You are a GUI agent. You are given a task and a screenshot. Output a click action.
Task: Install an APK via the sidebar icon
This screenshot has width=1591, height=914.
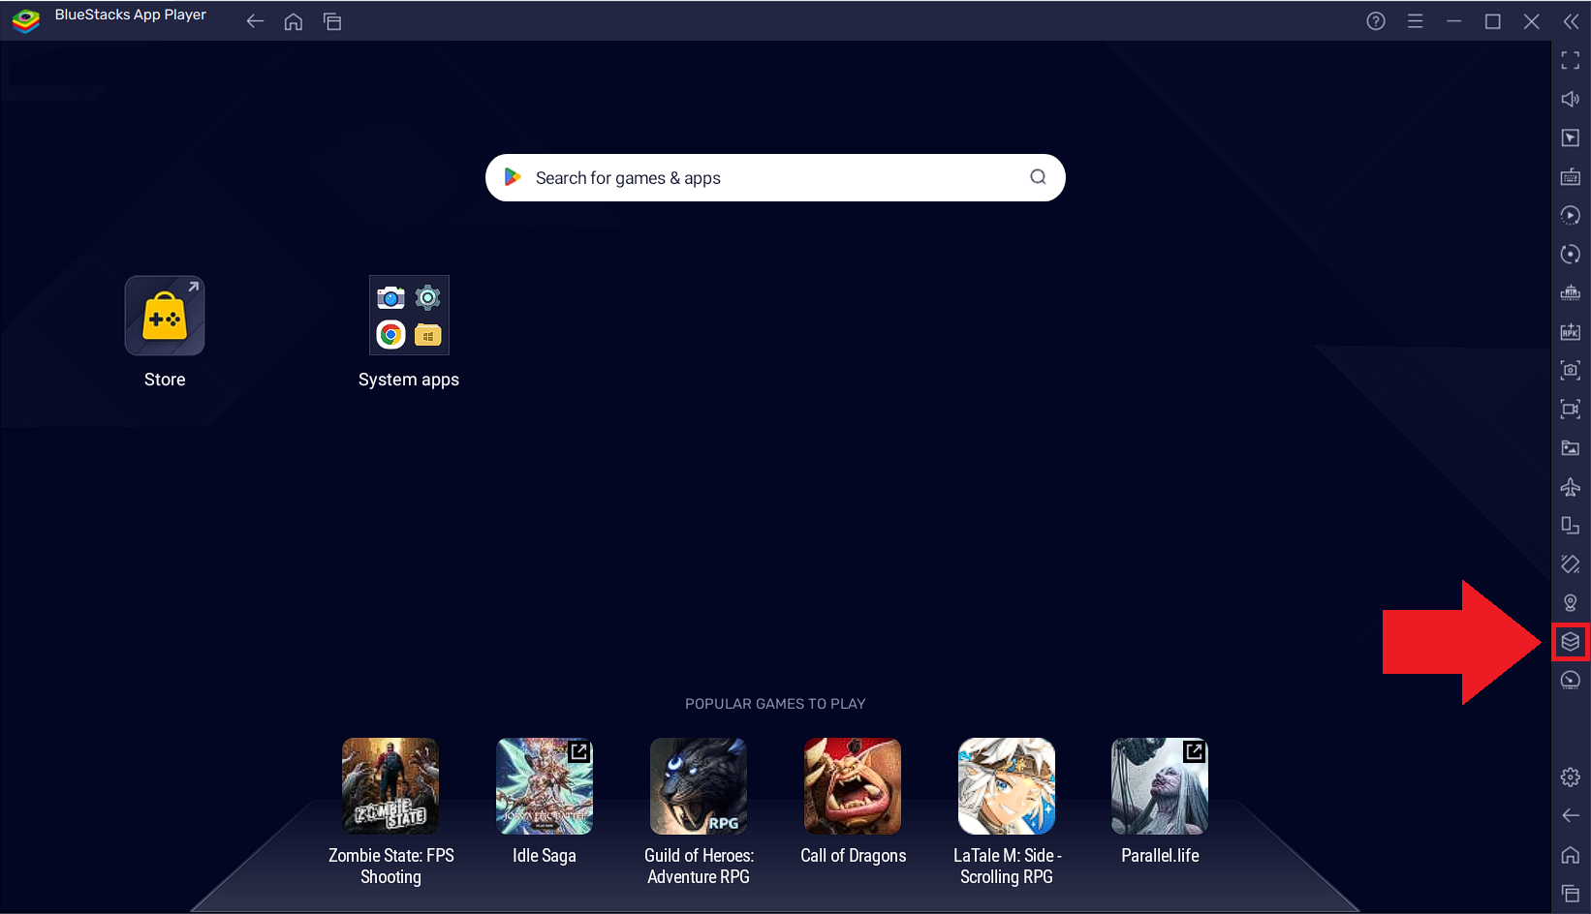click(1571, 331)
